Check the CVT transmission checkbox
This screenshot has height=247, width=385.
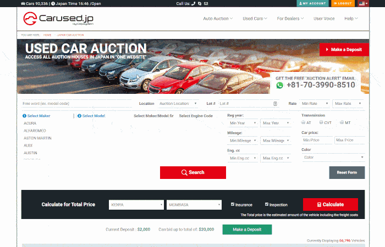coord(321,122)
